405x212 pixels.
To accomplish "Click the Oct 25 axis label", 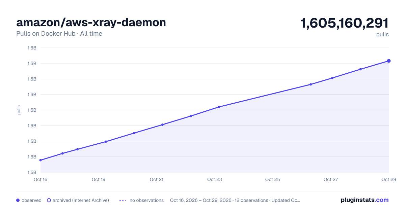I will [x=273, y=179].
